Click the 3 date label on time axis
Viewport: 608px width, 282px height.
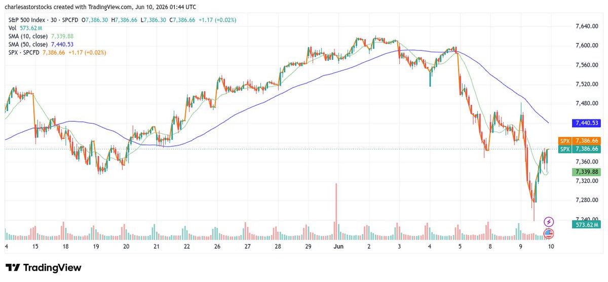pyautogui.click(x=399, y=247)
